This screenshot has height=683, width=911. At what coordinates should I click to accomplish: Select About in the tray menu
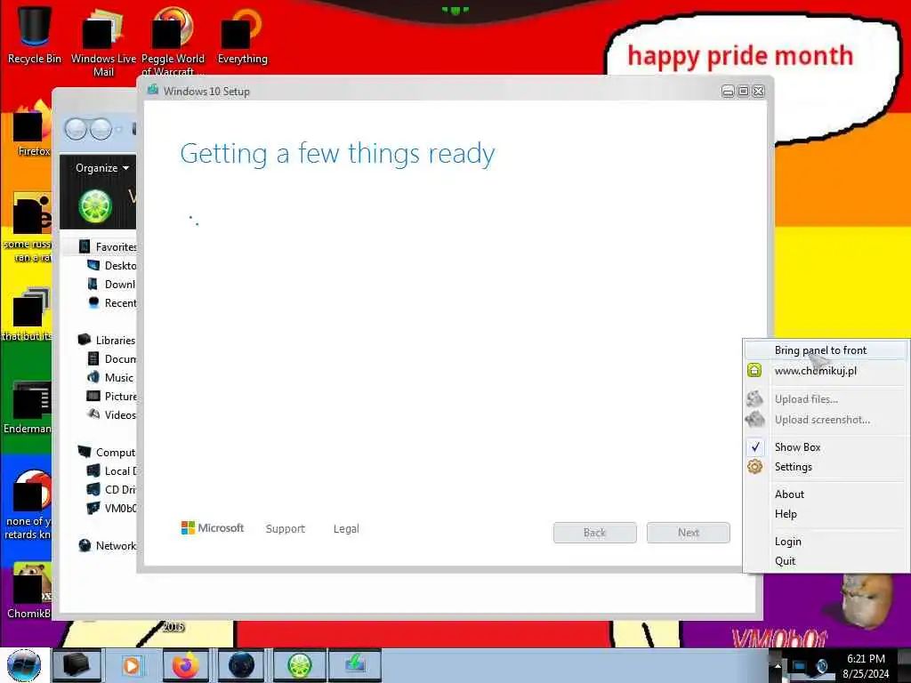(826, 494)
